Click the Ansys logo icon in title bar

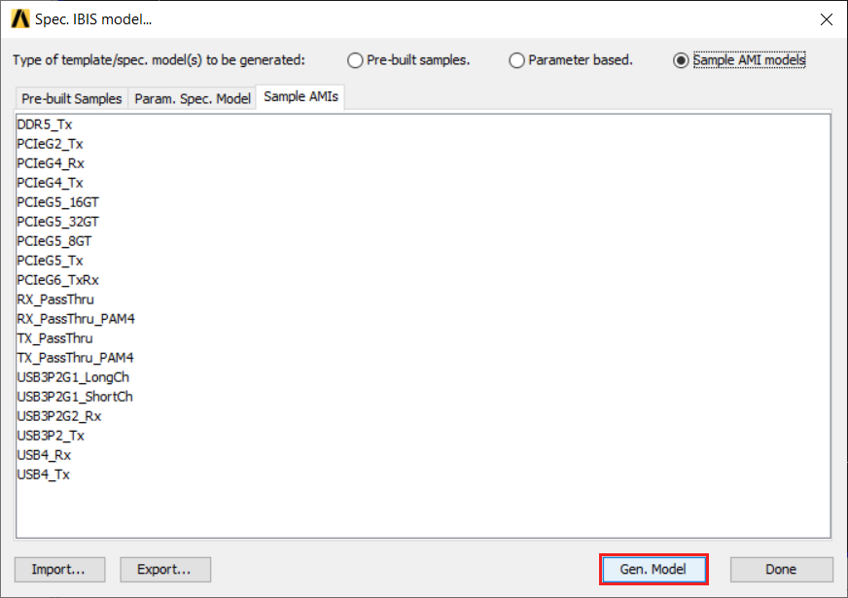(20, 18)
